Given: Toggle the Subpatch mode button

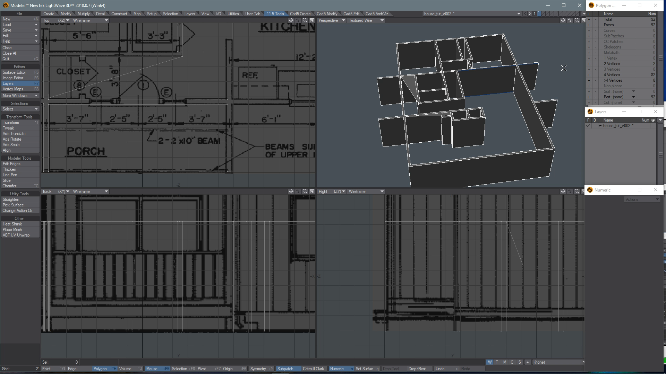Looking at the screenshot, I should click(x=285, y=369).
